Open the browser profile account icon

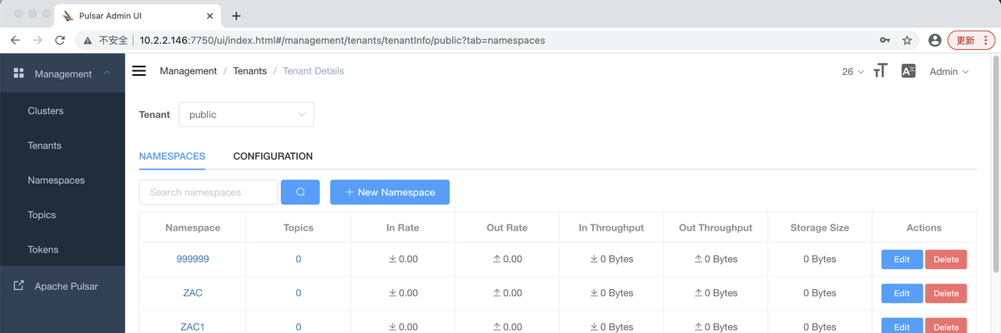pyautogui.click(x=935, y=40)
